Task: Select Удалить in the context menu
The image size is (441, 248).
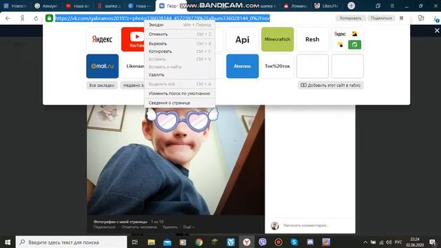Action: [180, 75]
